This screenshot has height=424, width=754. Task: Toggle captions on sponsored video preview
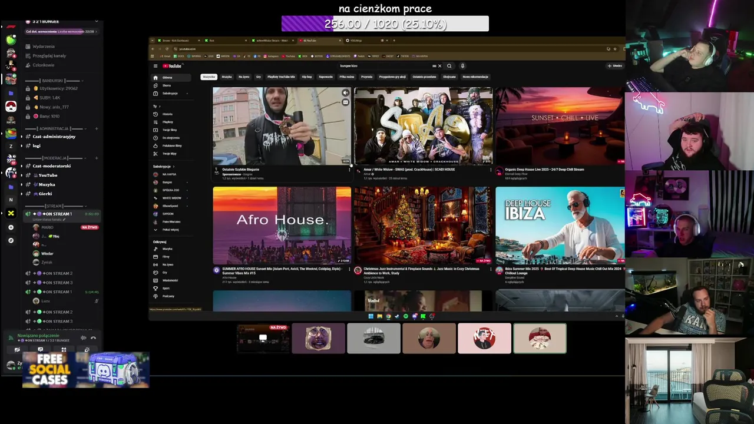tap(345, 102)
